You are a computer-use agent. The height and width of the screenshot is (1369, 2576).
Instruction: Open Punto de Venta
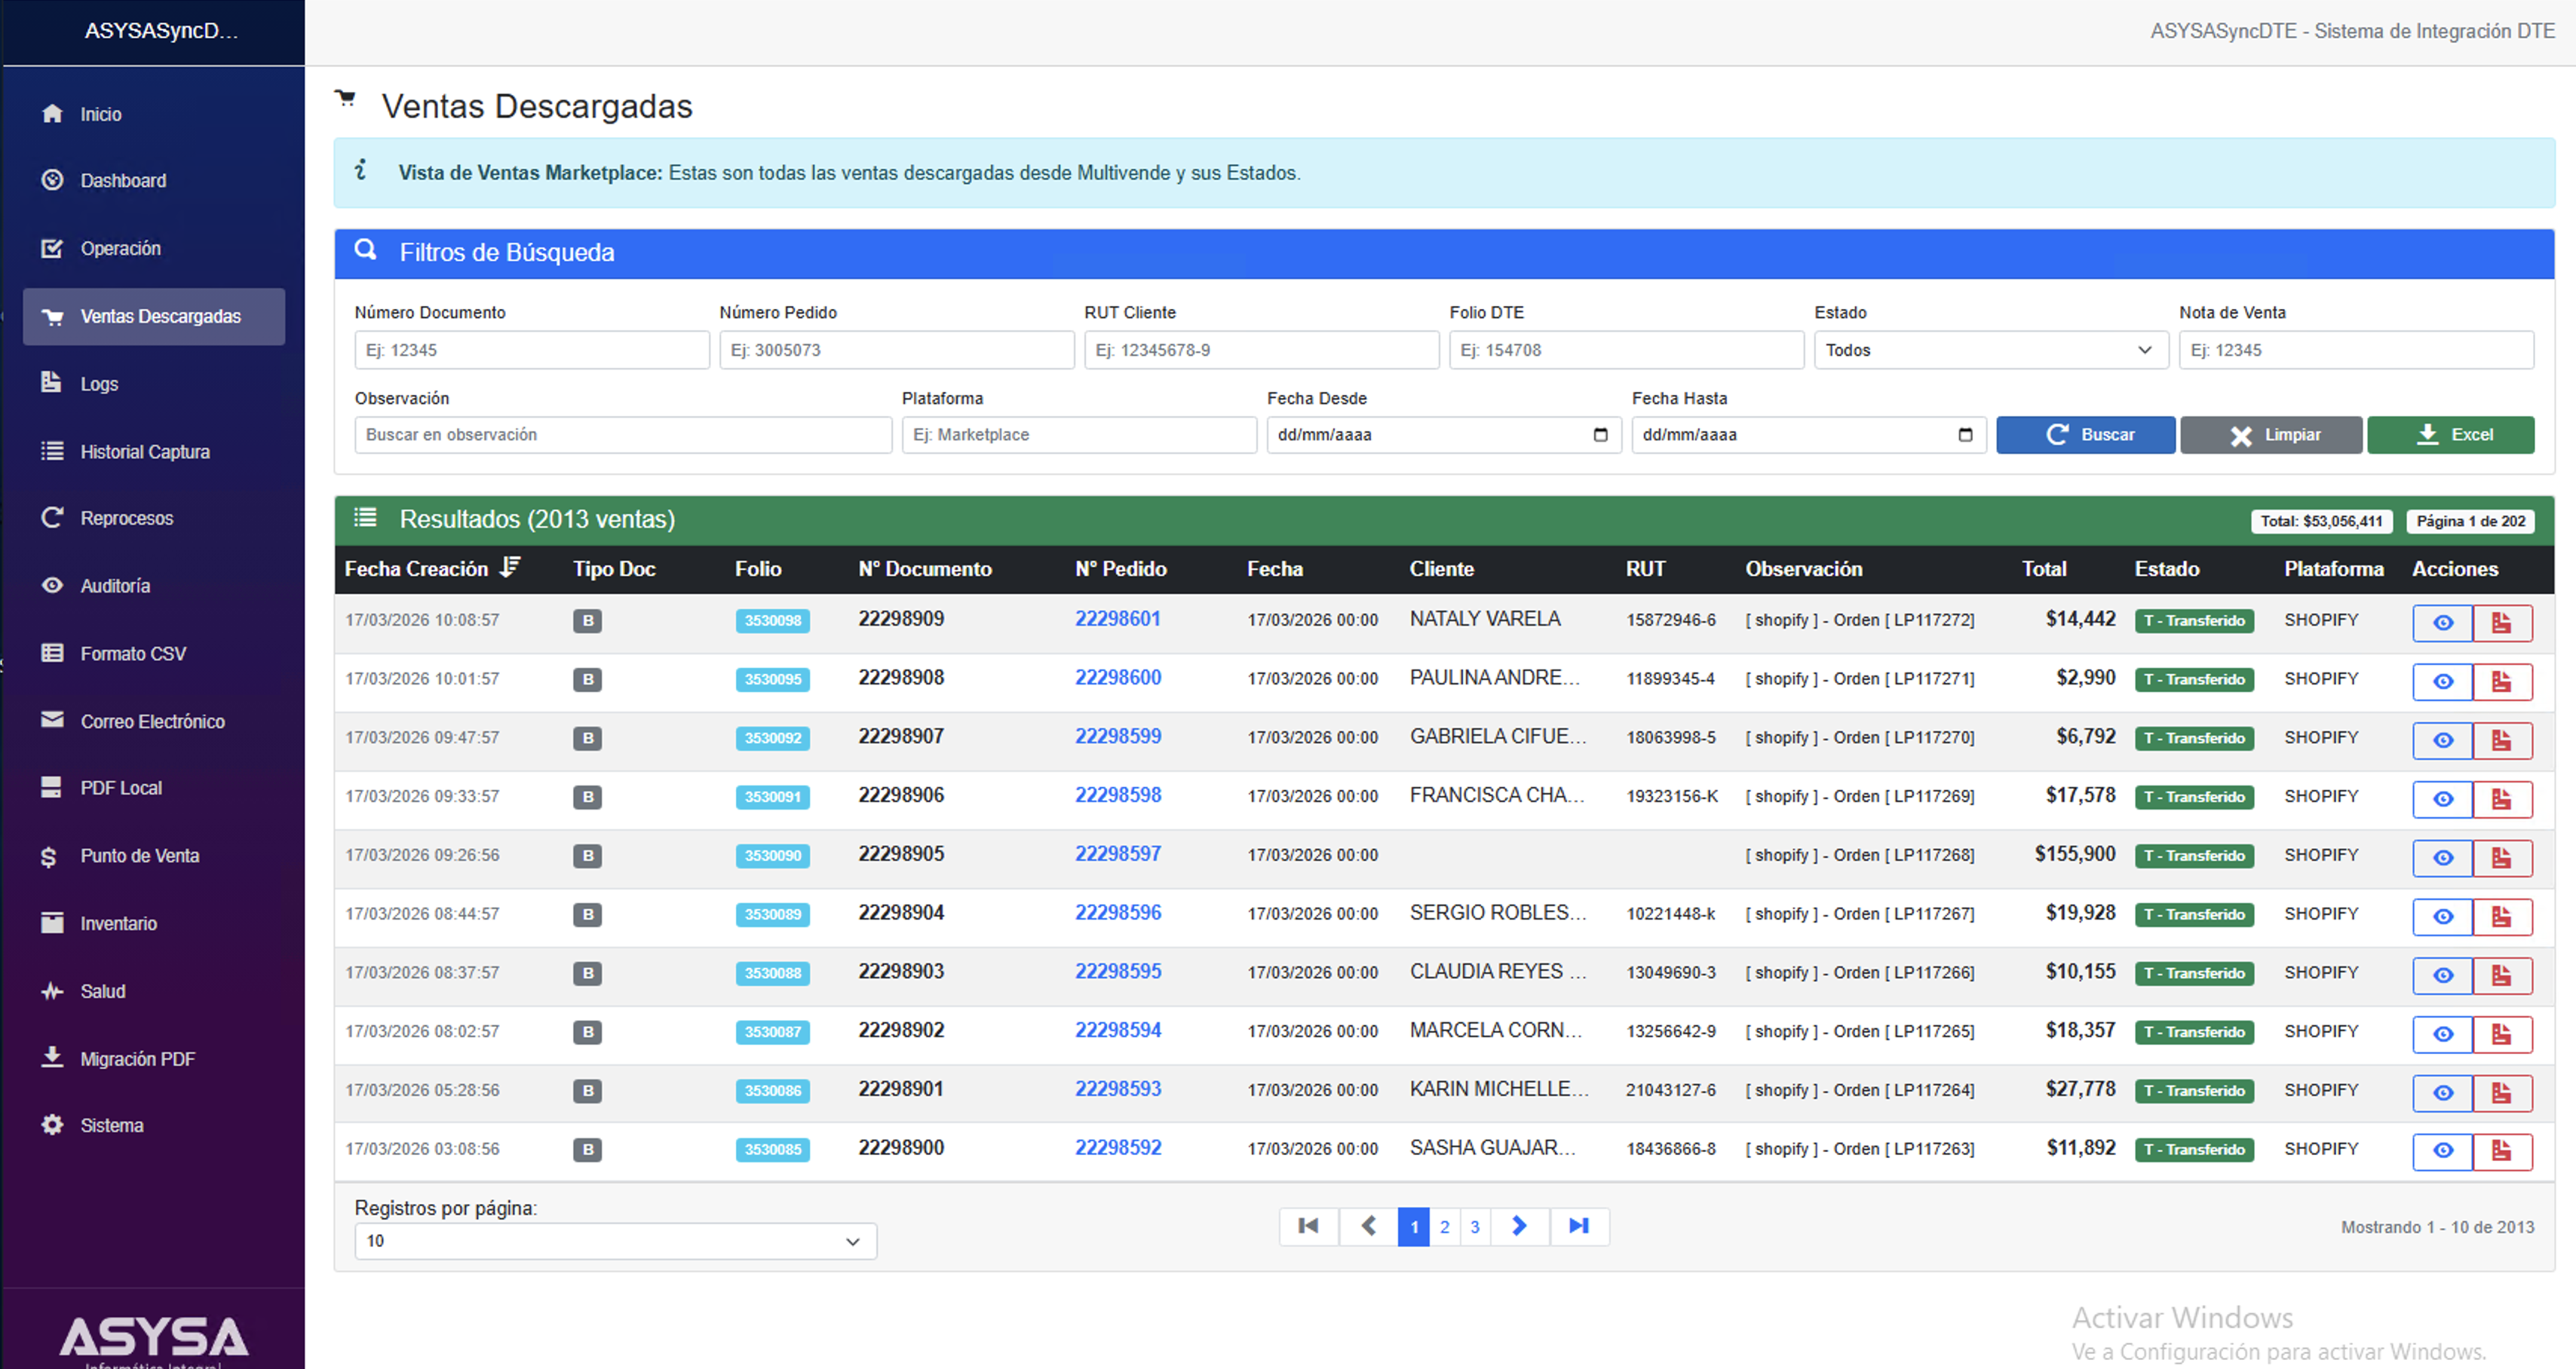point(138,855)
